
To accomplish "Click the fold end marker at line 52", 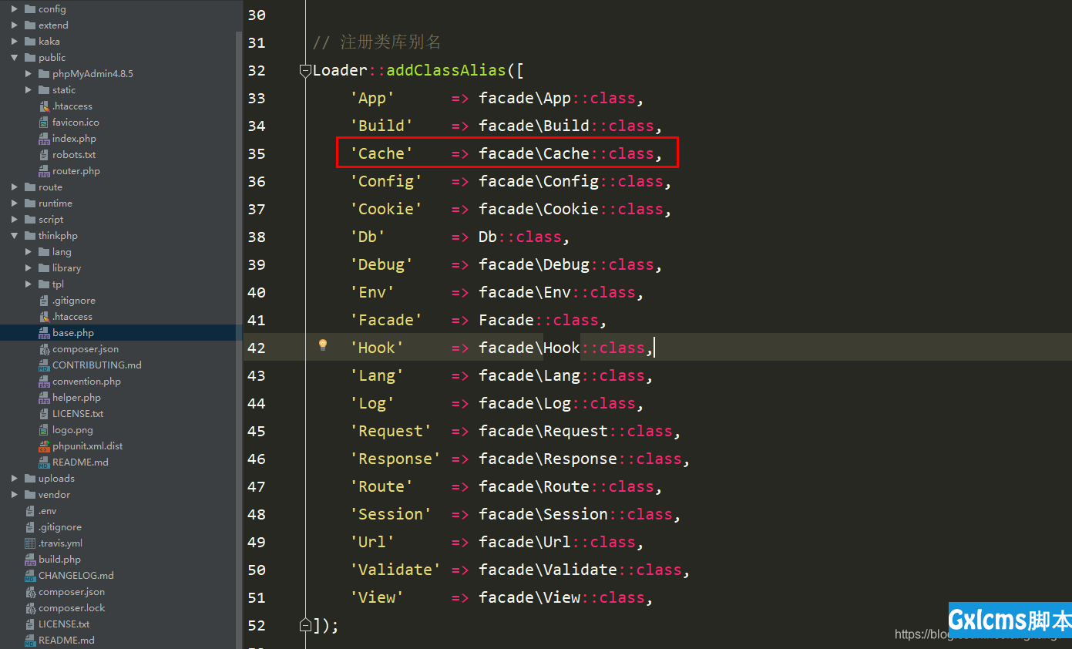I will pos(305,624).
